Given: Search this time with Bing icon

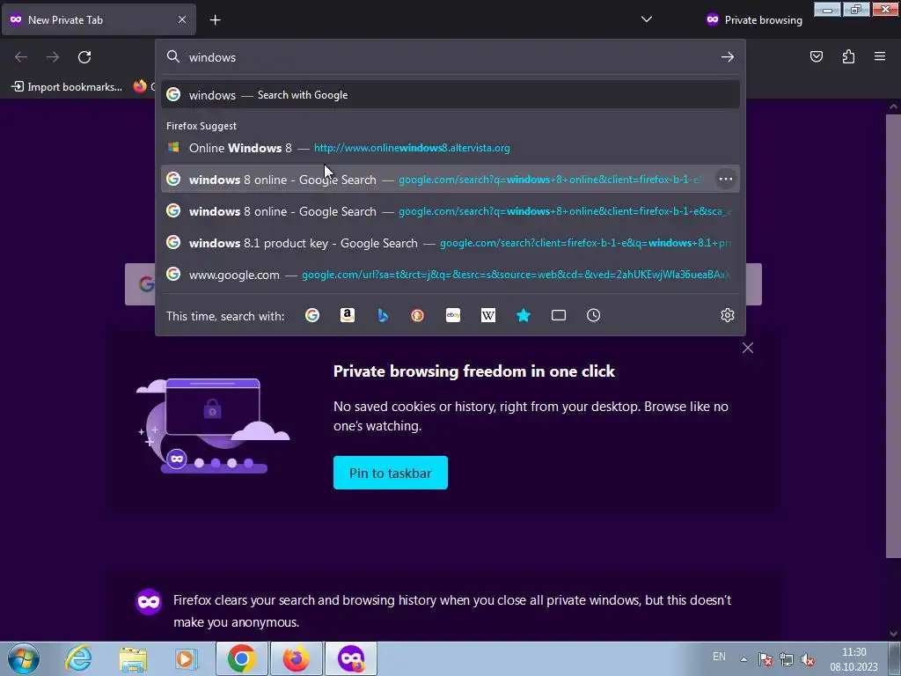Looking at the screenshot, I should pos(383,315).
